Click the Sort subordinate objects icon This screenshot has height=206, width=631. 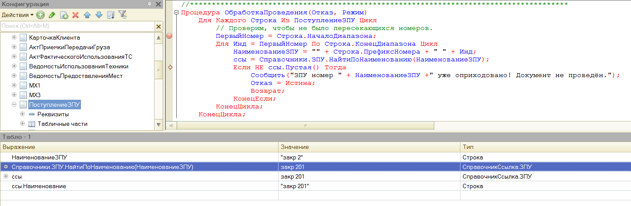111,15
